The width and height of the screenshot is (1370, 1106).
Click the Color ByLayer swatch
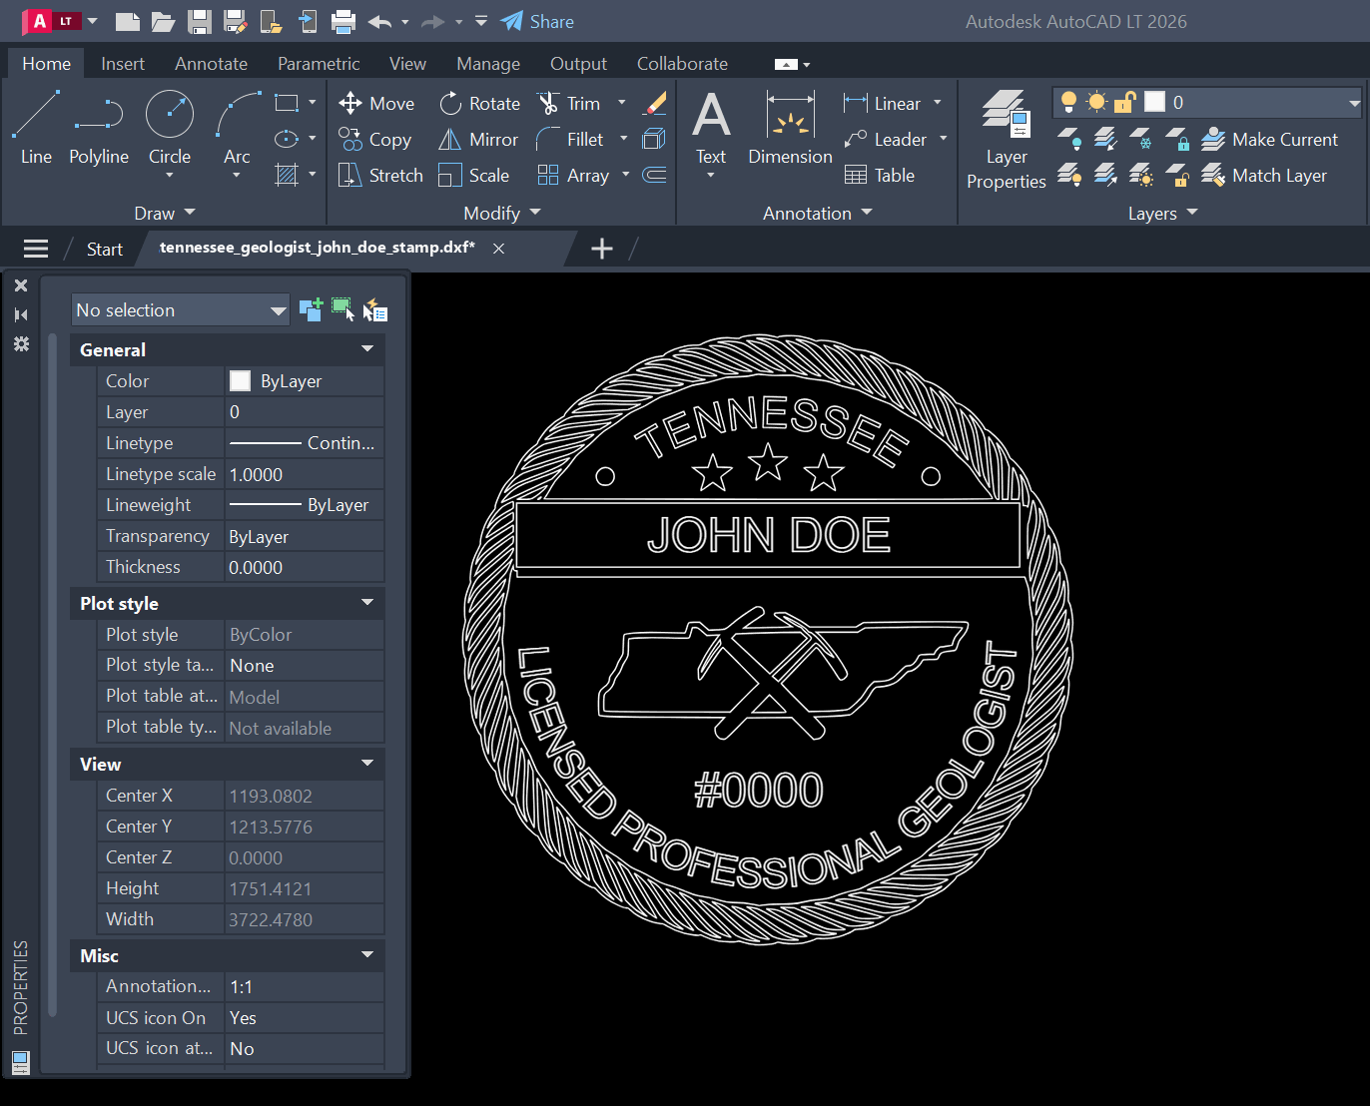(x=240, y=380)
